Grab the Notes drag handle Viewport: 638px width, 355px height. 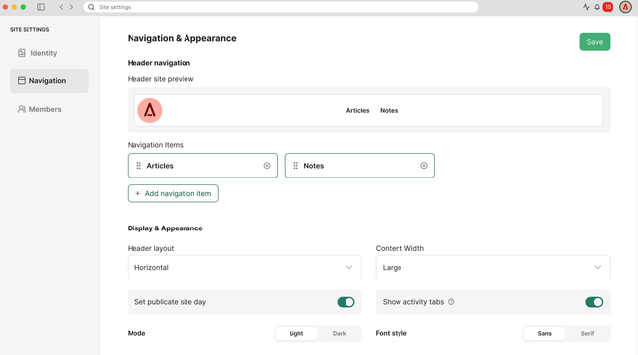[x=295, y=166]
